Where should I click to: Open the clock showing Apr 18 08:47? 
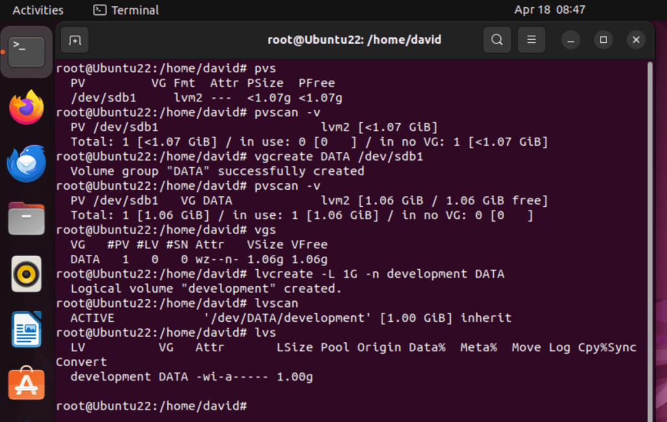[x=550, y=10]
